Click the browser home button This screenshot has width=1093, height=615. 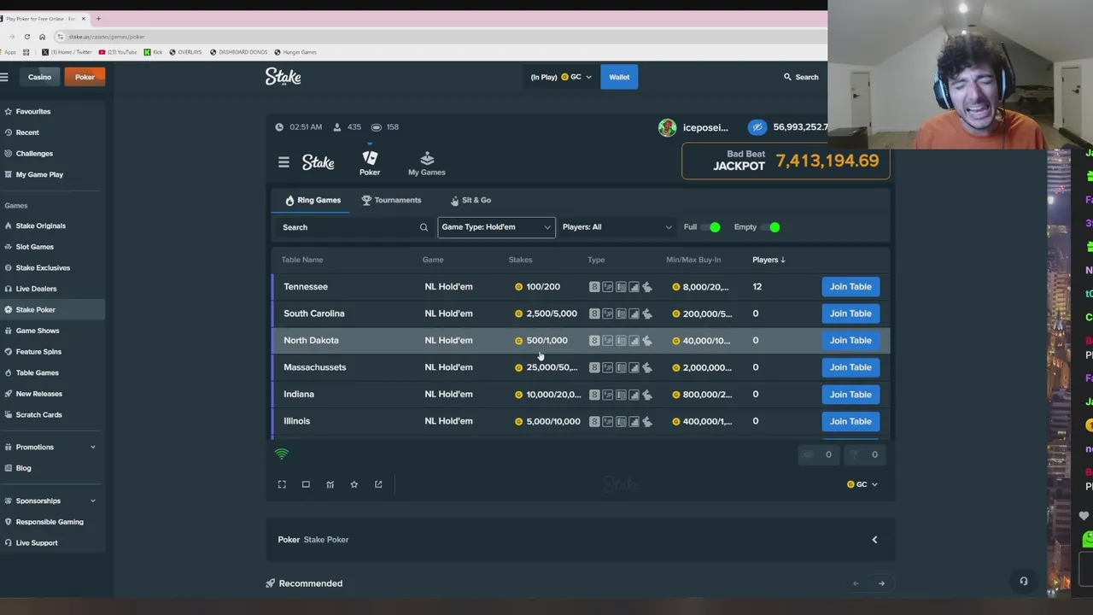pyautogui.click(x=42, y=37)
